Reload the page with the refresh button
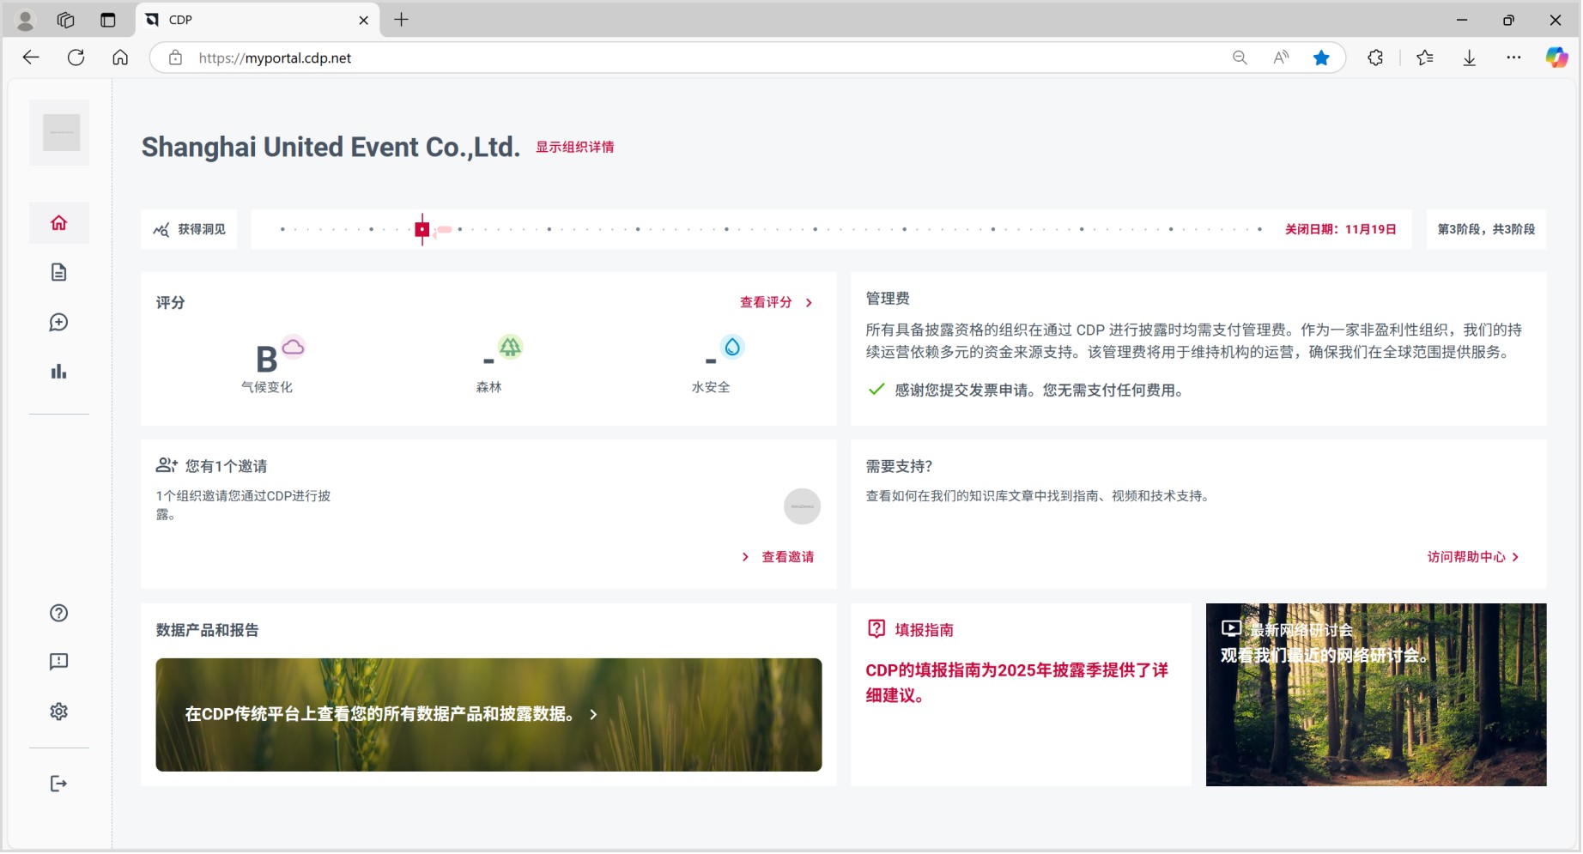Screen dimensions: 1583x854 point(76,58)
